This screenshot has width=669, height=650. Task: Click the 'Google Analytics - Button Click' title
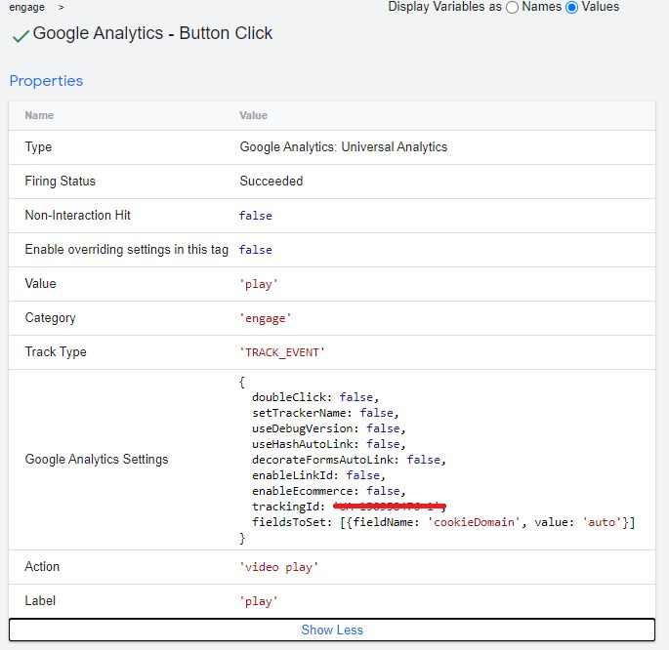[x=152, y=33]
